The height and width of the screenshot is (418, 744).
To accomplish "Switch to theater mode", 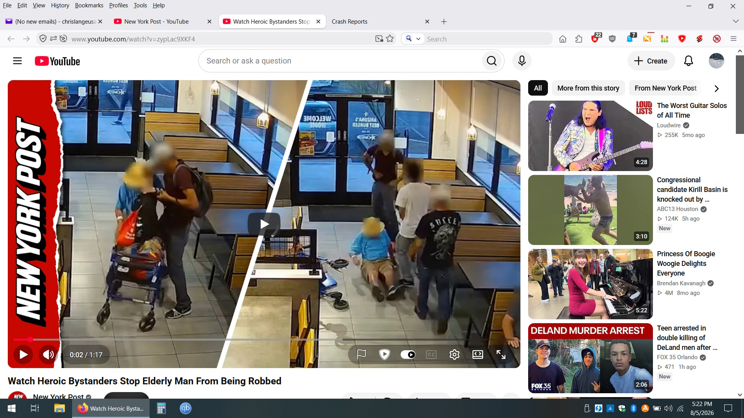I will coord(478,355).
